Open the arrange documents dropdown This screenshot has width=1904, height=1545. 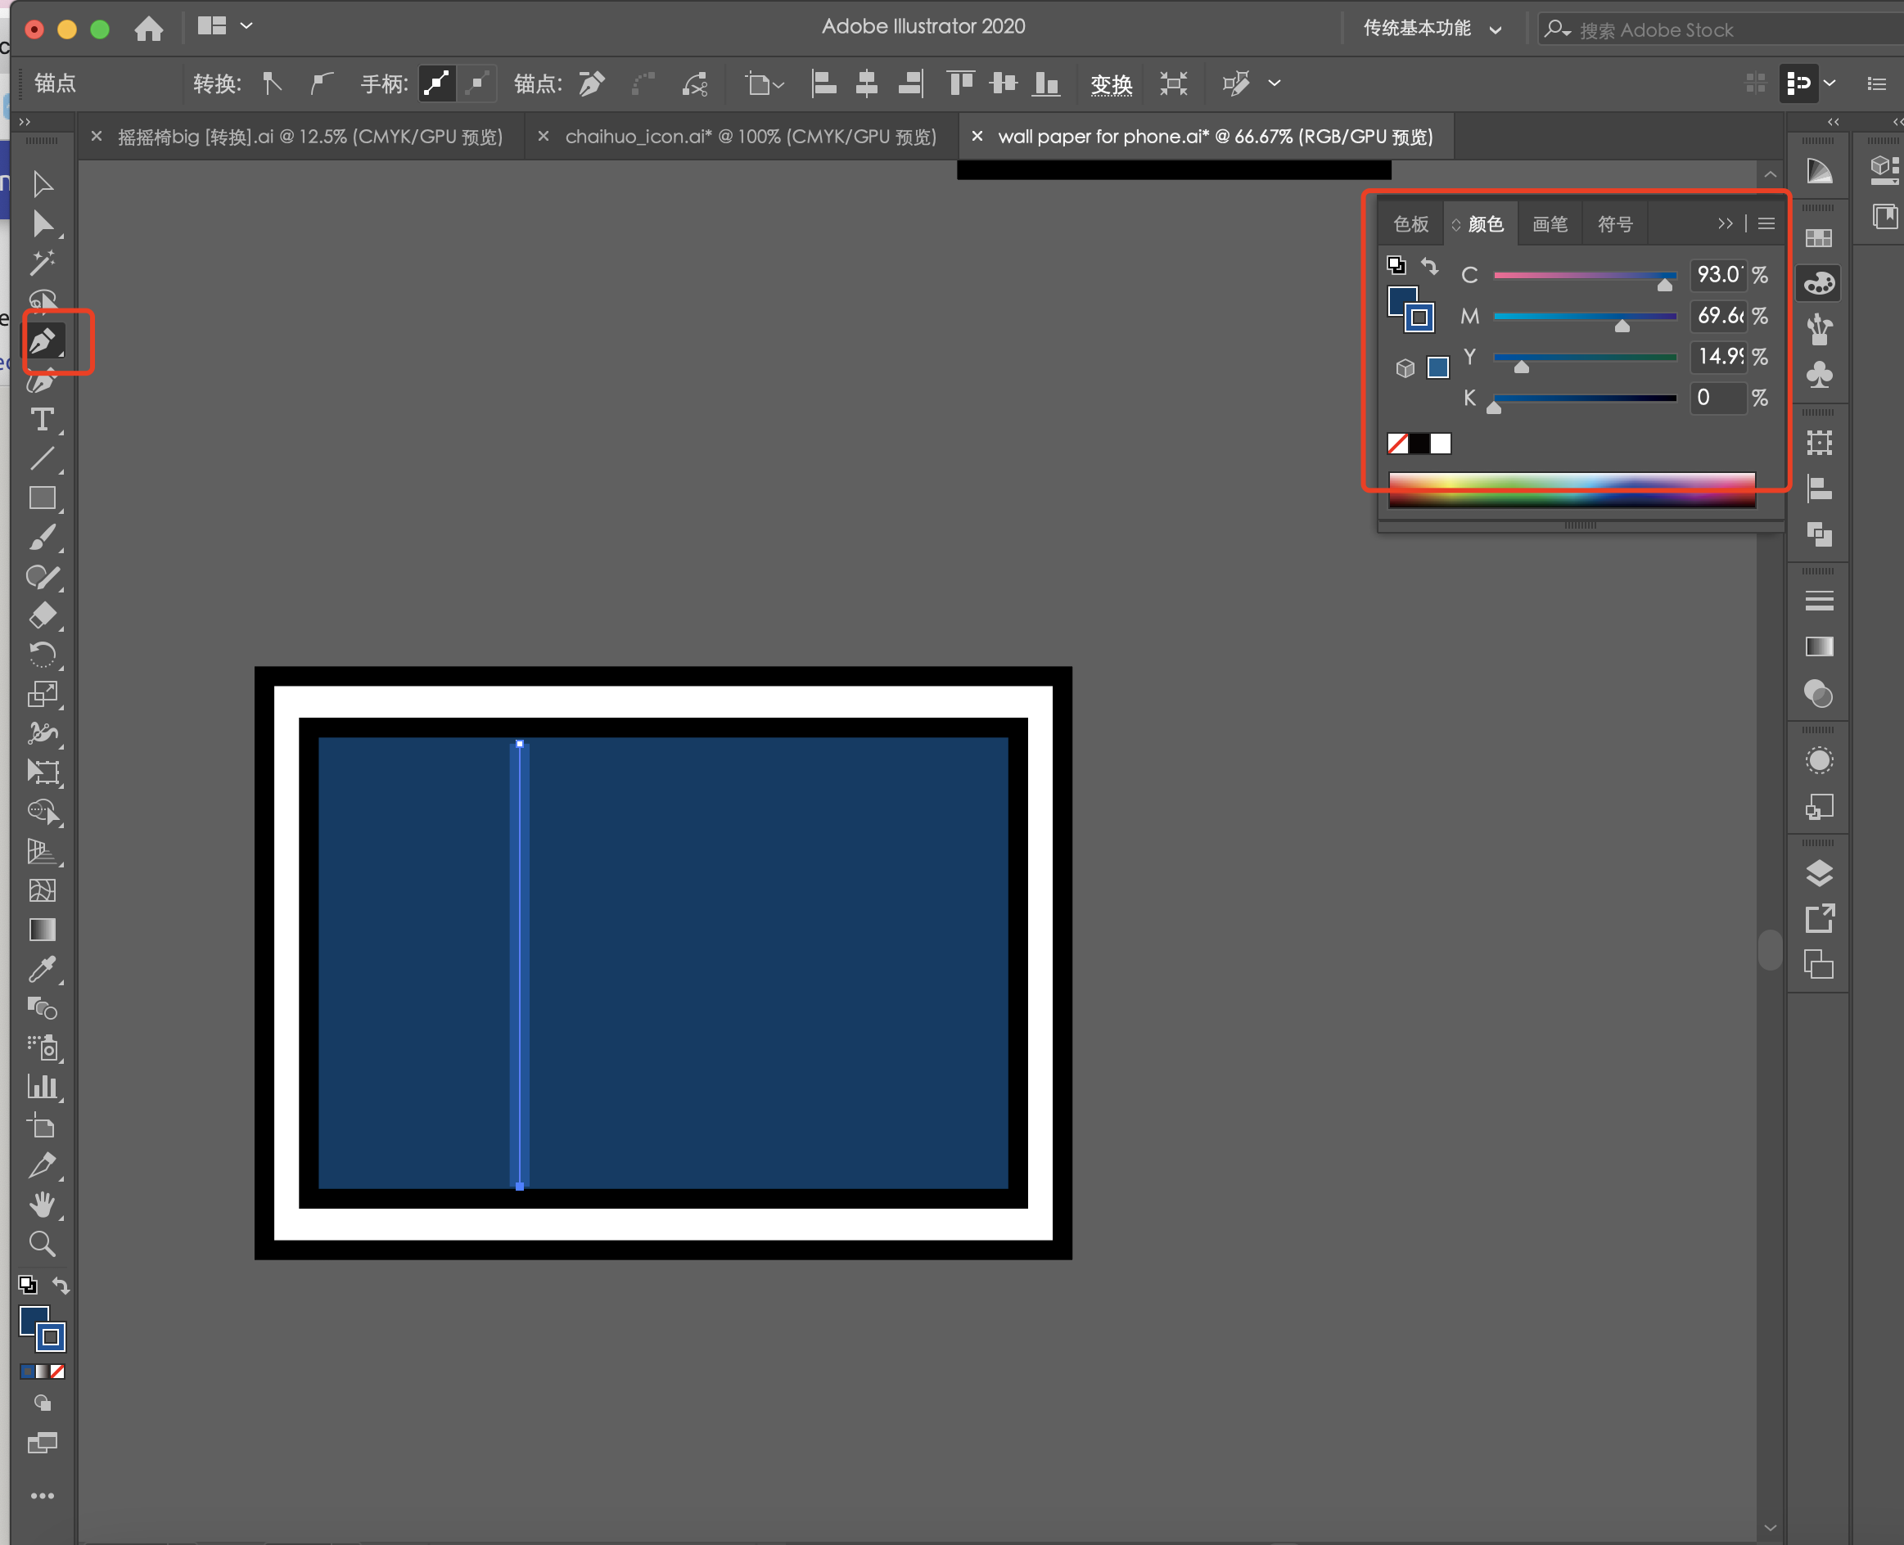[x=224, y=26]
